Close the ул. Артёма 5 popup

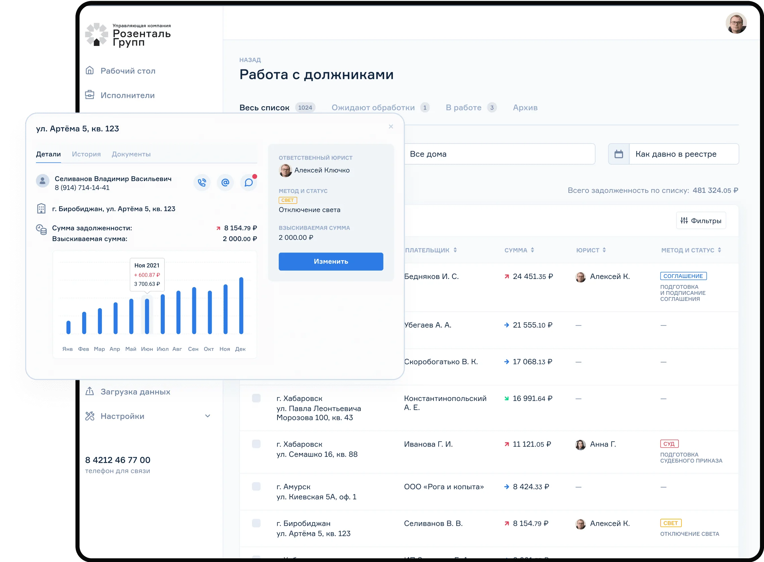[391, 126]
